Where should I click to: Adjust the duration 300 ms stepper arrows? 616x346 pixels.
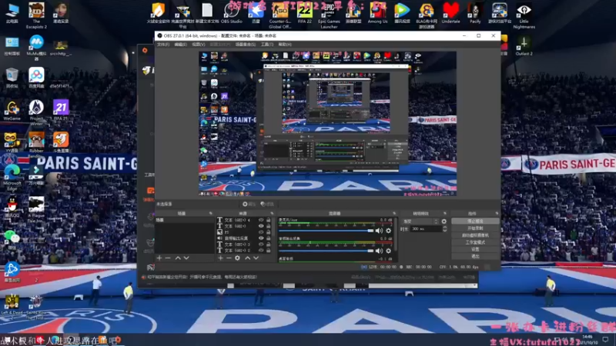[445, 228]
